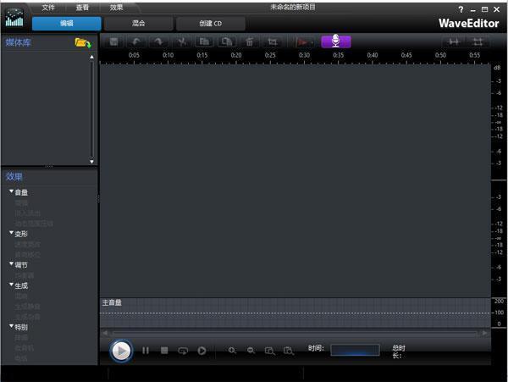The width and height of the screenshot is (508, 382).
Task: Click the 0:50 mark on the time ruler
Action: pos(440,55)
